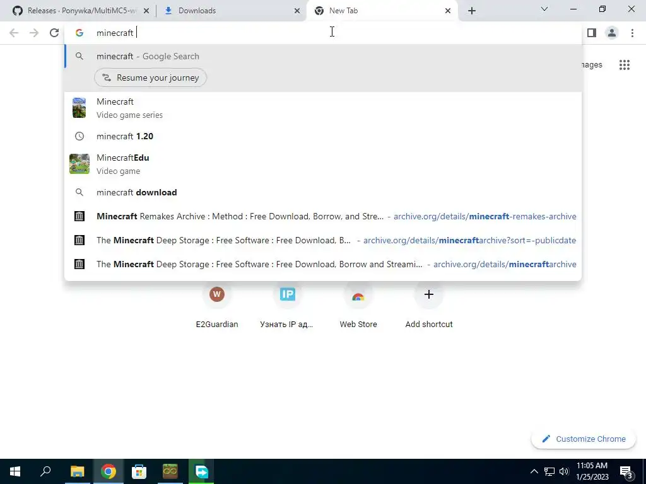This screenshot has height=484, width=646.
Task: Open the Google apps grid icon
Action: [x=625, y=65]
